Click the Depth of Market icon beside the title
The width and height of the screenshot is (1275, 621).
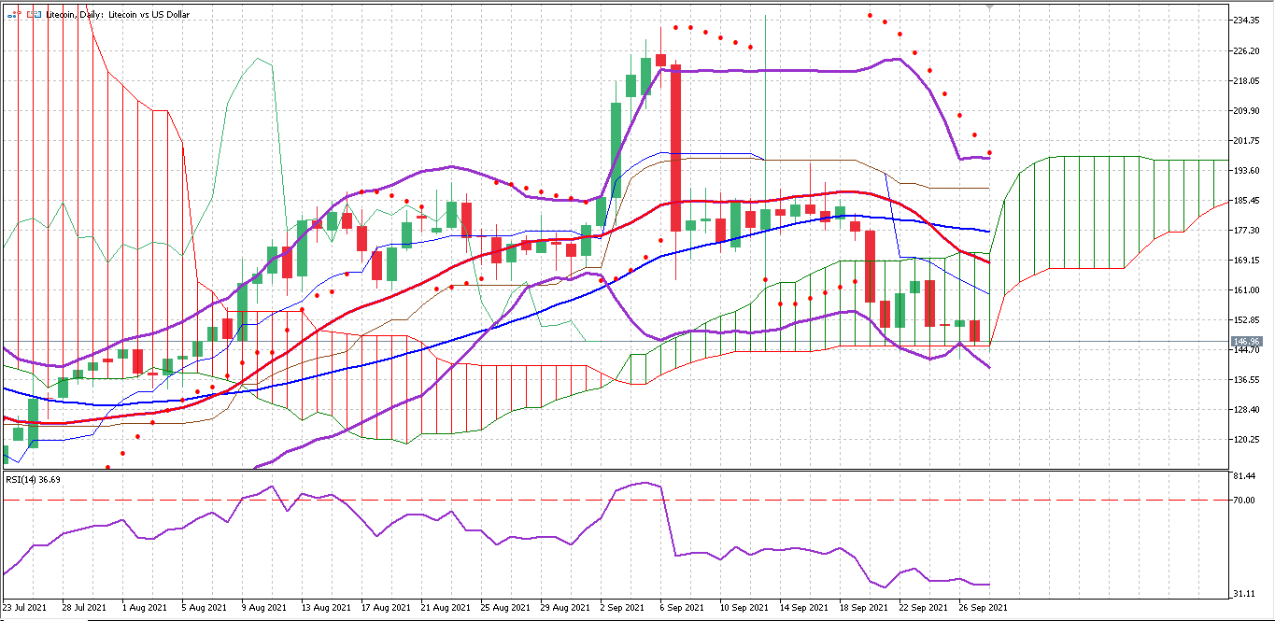[35, 15]
